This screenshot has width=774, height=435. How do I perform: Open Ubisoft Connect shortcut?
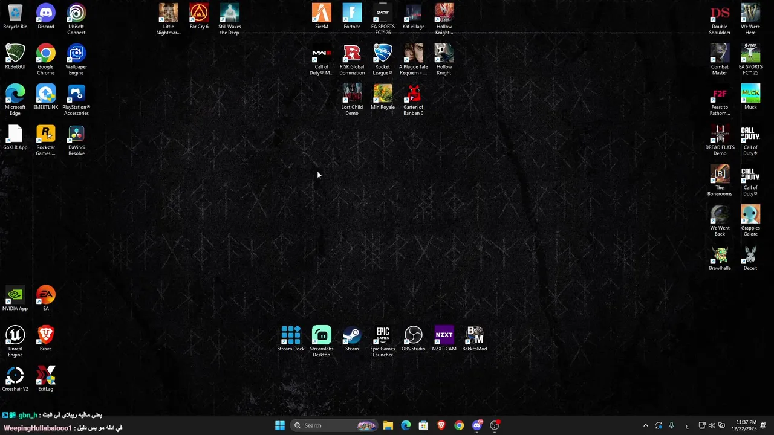click(76, 19)
